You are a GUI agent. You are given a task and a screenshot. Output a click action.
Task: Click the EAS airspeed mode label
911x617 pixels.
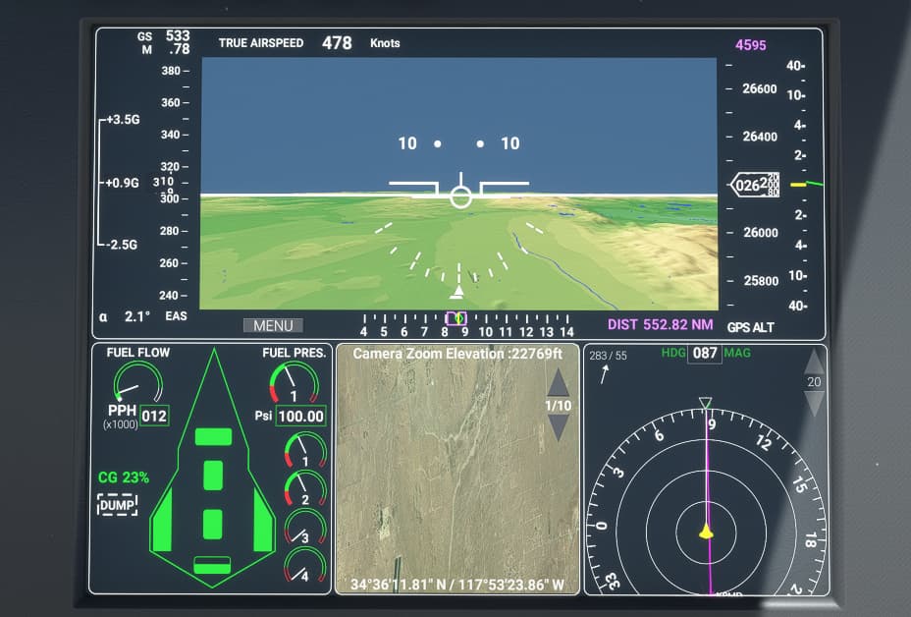tap(177, 316)
